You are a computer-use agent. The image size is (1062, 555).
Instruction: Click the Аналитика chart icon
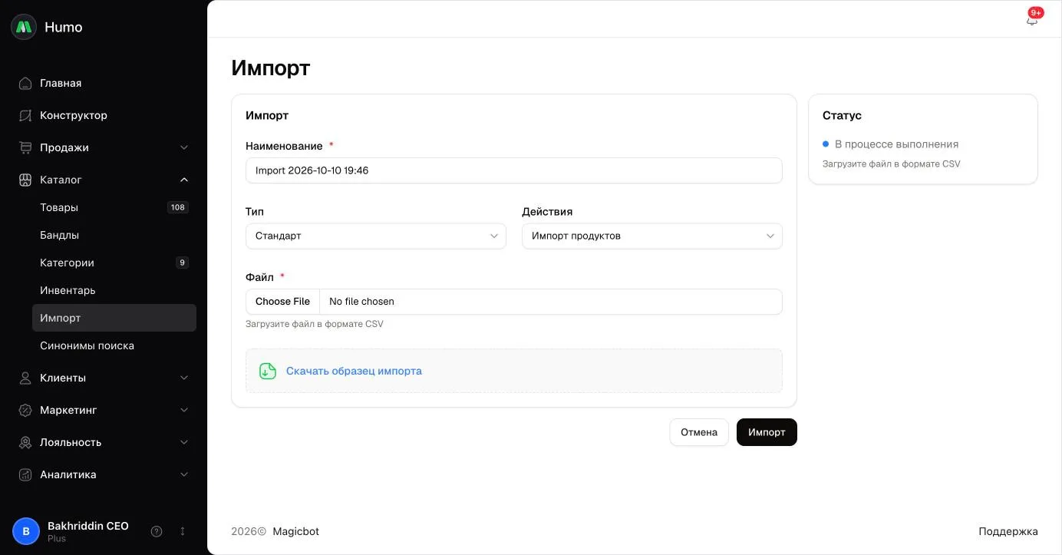tap(25, 474)
